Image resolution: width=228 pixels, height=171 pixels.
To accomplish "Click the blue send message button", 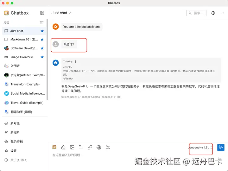I will click(221, 147).
